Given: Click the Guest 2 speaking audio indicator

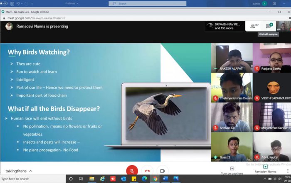Looking at the screenshot, I should (215, 157).
